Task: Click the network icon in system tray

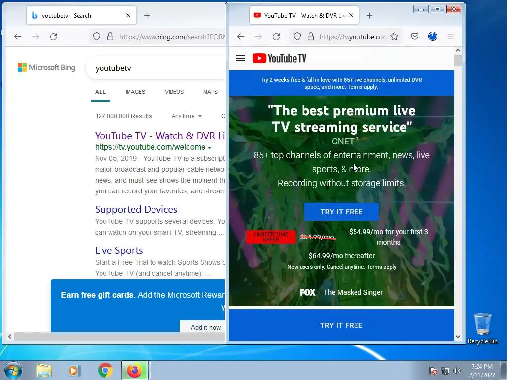Action: [x=445, y=371]
